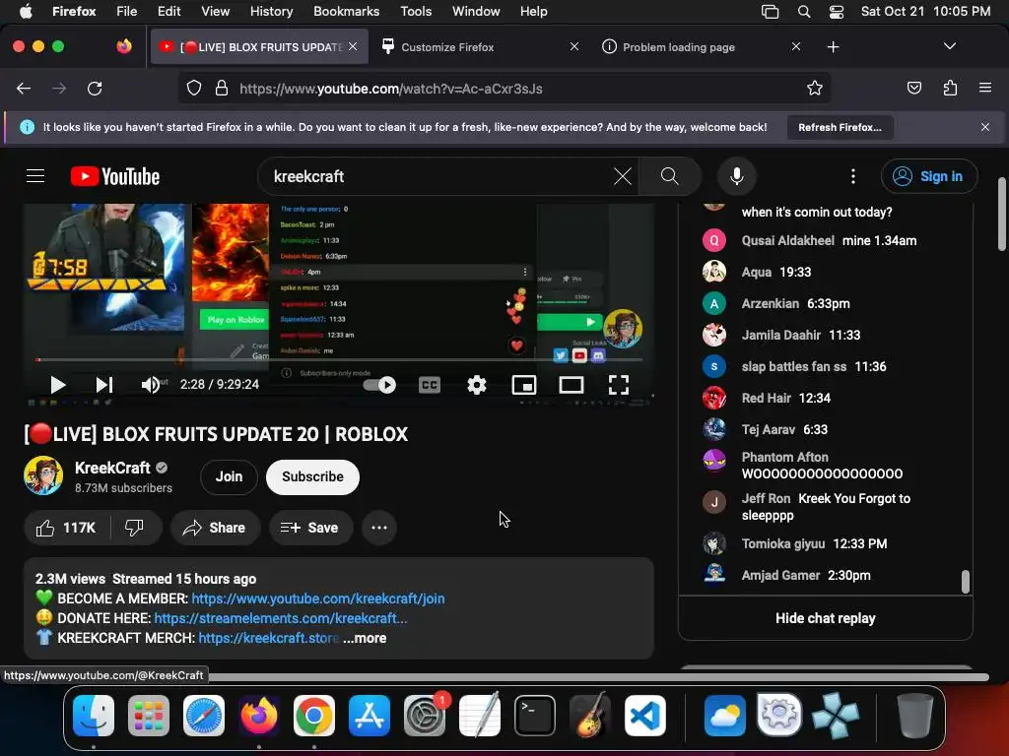
Task: Hide chat replay
Action: coord(826,618)
